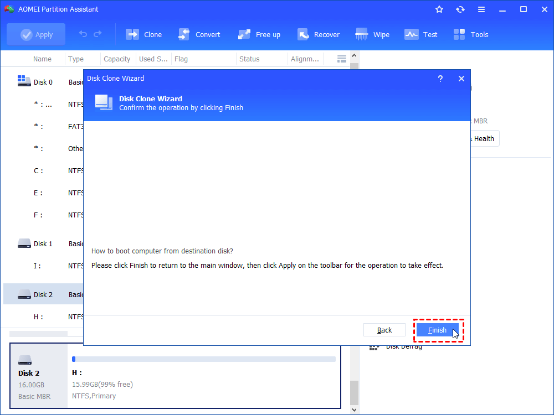Screen dimensions: 554x415
Task: Click the Redo arrow icon
Action: pyautogui.click(x=98, y=34)
